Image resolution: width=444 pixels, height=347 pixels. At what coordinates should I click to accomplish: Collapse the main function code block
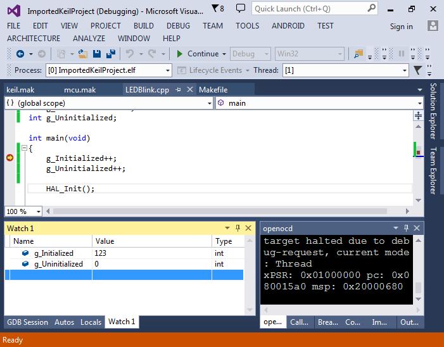(x=24, y=148)
